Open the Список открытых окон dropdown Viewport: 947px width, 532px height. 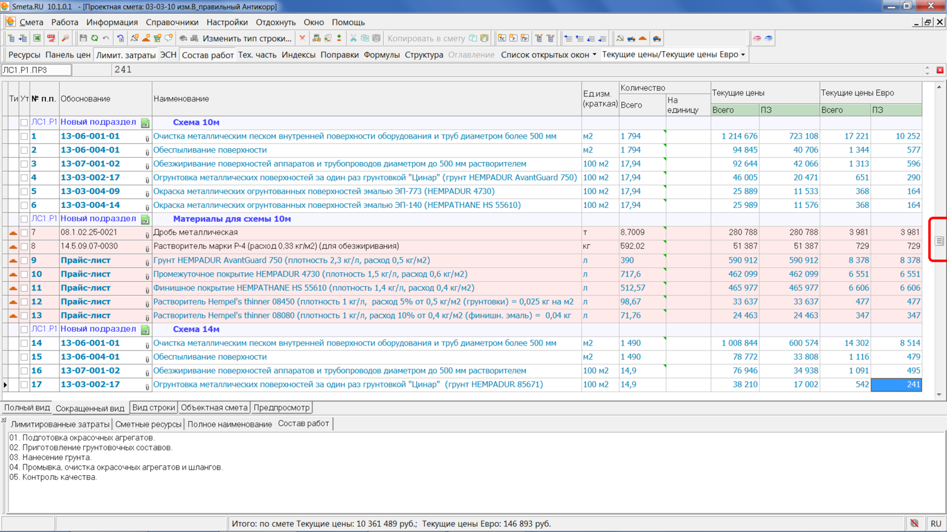click(x=549, y=55)
